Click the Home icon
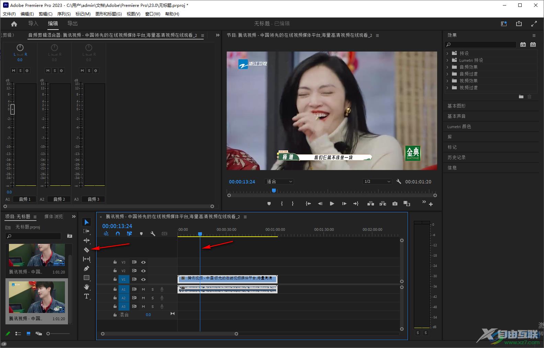This screenshot has width=544, height=348. [x=14, y=24]
